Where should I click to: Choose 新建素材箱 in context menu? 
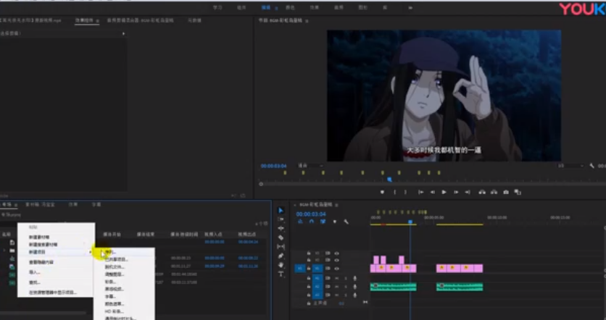coord(39,237)
